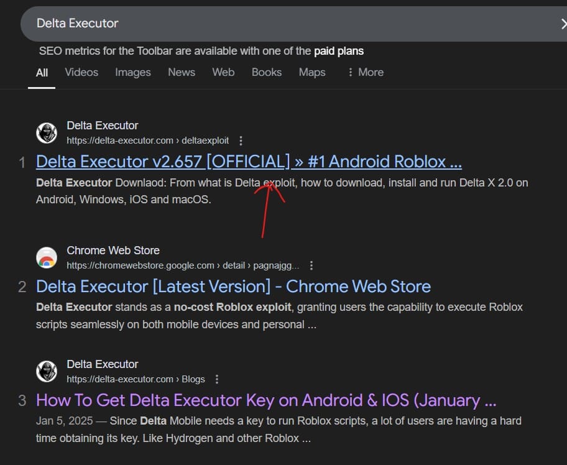Open Delta Executor v2.657 [OFFICIAL] result
This screenshot has height=465, width=567.
[249, 162]
